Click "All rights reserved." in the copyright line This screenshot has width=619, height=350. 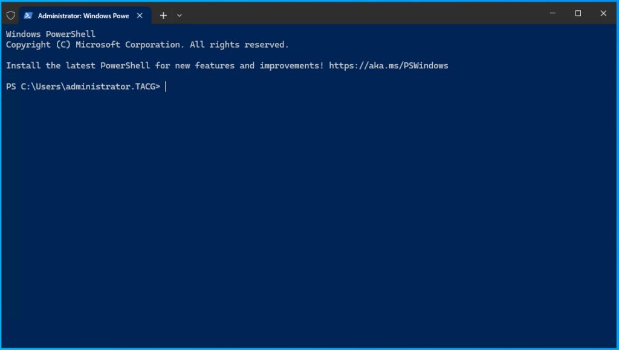(x=239, y=45)
